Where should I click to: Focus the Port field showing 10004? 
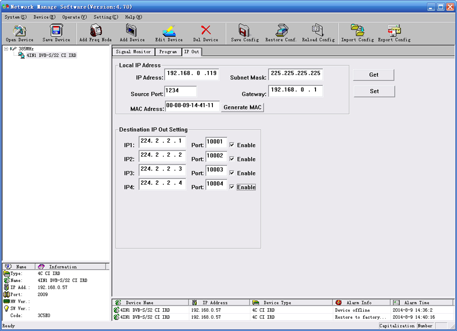tap(216, 184)
